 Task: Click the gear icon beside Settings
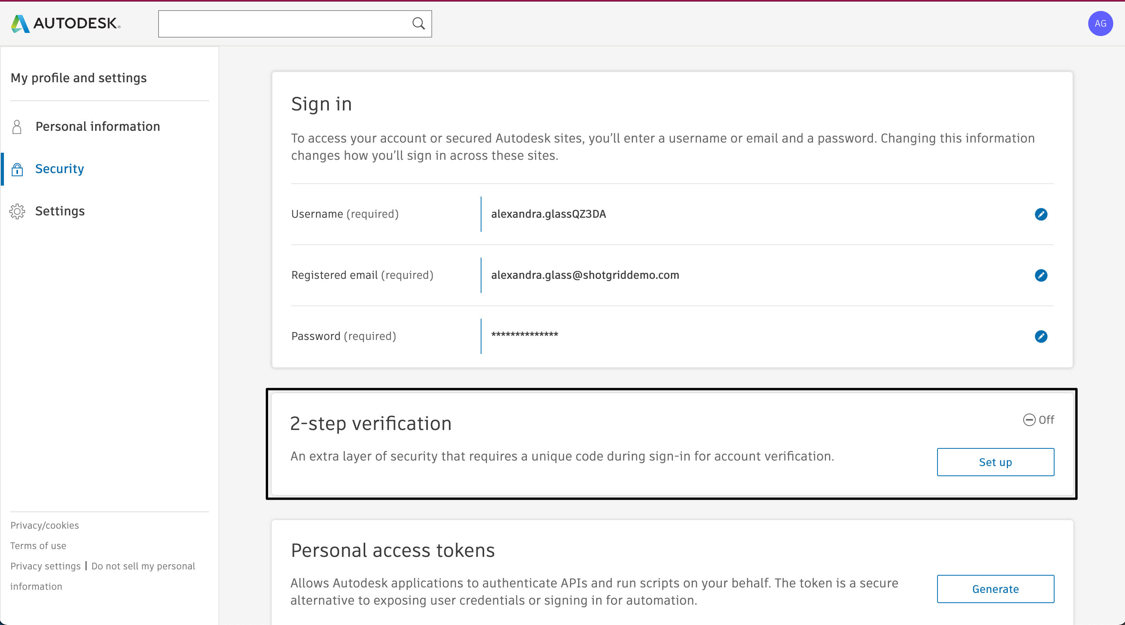17,211
